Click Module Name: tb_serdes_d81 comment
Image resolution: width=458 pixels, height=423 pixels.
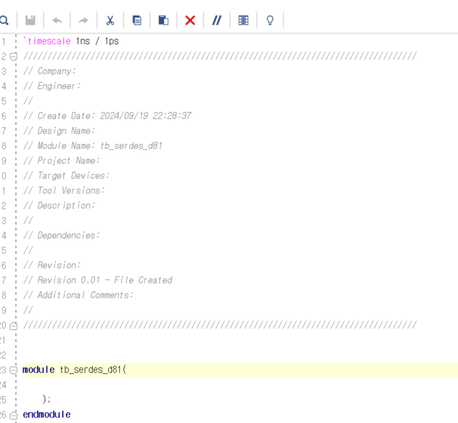tap(93, 146)
